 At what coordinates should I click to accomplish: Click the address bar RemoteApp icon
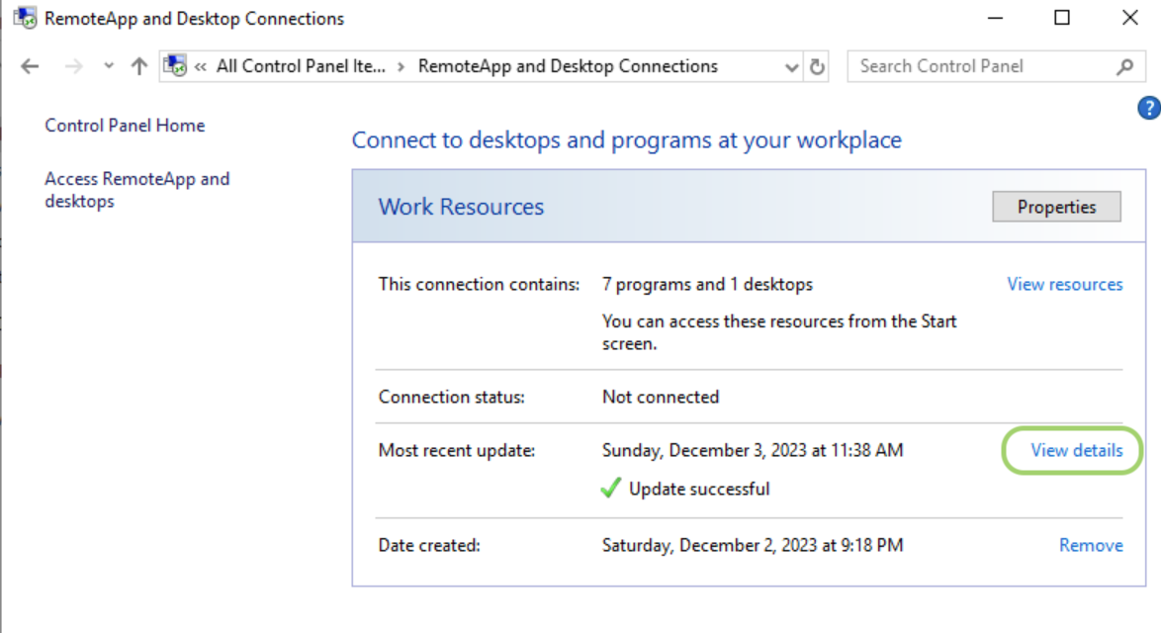pos(175,66)
